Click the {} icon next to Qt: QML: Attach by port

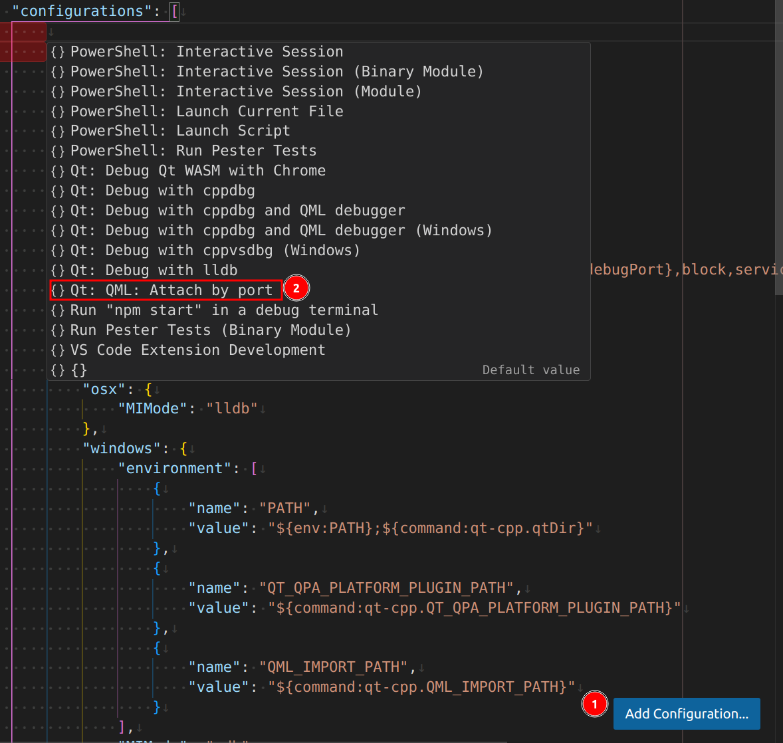pos(57,290)
